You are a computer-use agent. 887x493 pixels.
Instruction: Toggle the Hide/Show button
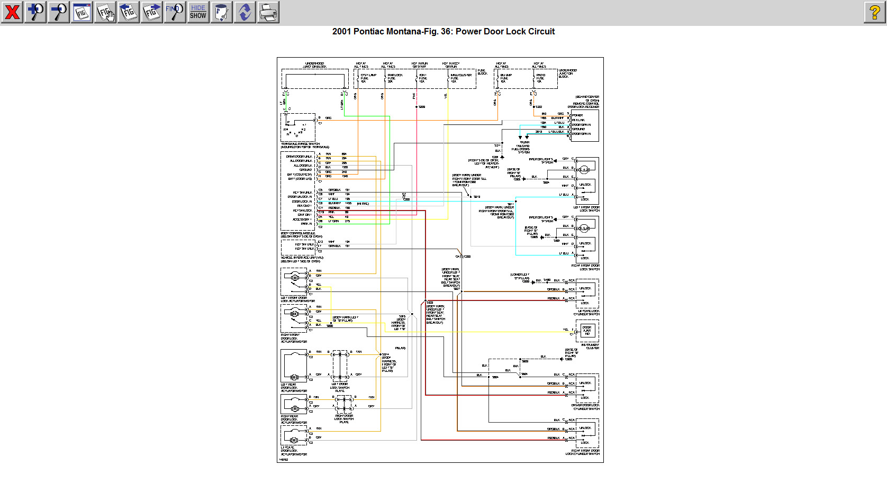pyautogui.click(x=198, y=12)
